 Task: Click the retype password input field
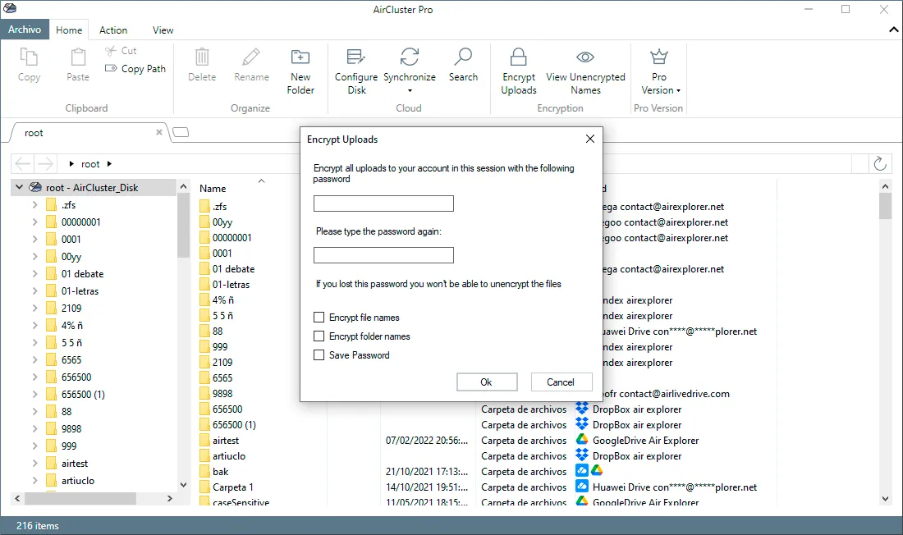(383, 255)
